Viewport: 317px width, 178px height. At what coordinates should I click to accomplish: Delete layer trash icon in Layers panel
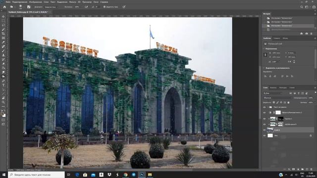pos(312,169)
